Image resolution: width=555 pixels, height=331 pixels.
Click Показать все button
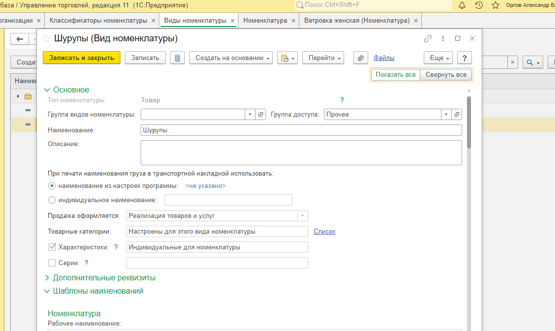click(395, 75)
